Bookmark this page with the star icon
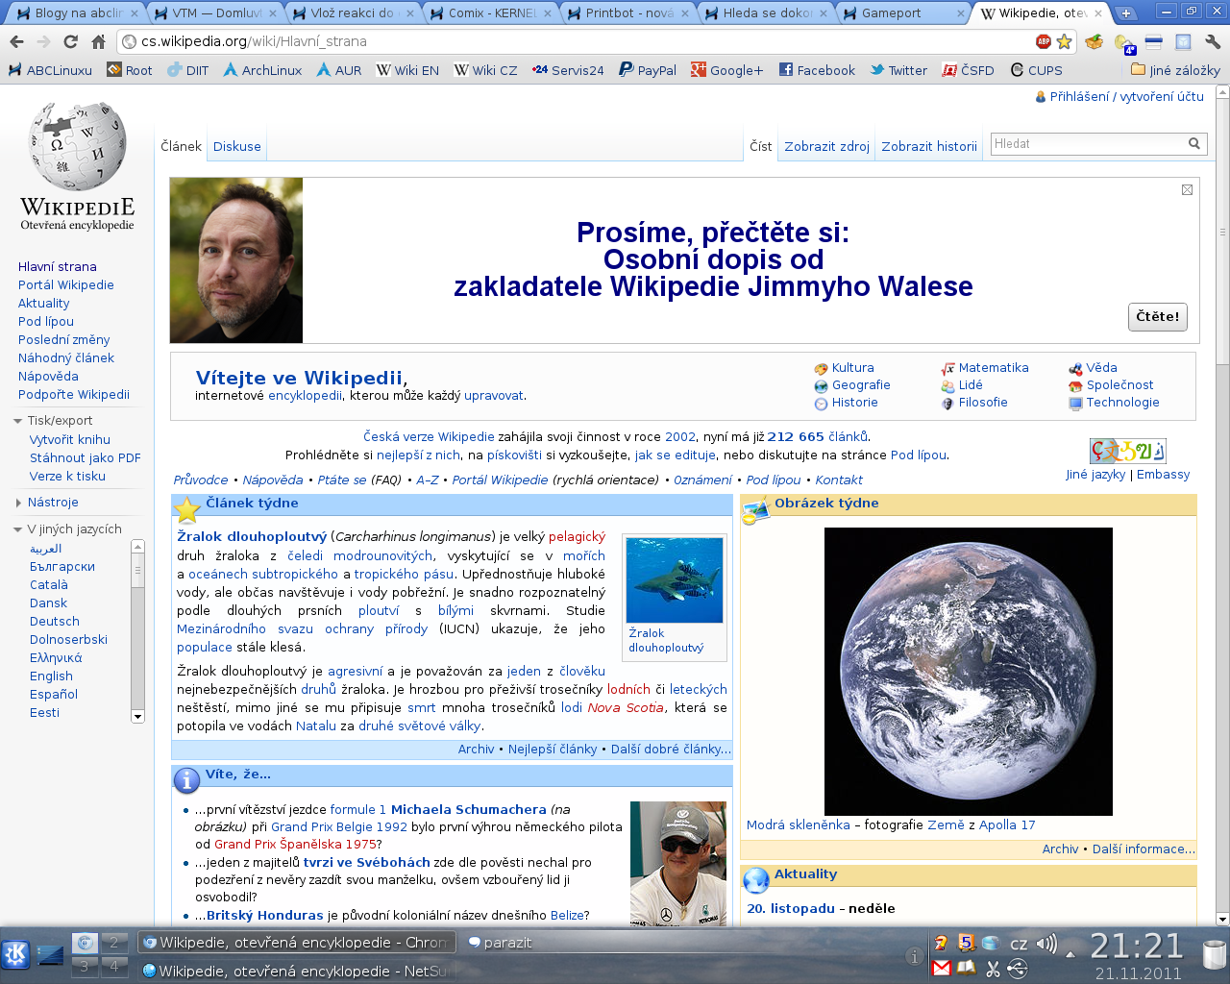 pyautogui.click(x=1064, y=41)
